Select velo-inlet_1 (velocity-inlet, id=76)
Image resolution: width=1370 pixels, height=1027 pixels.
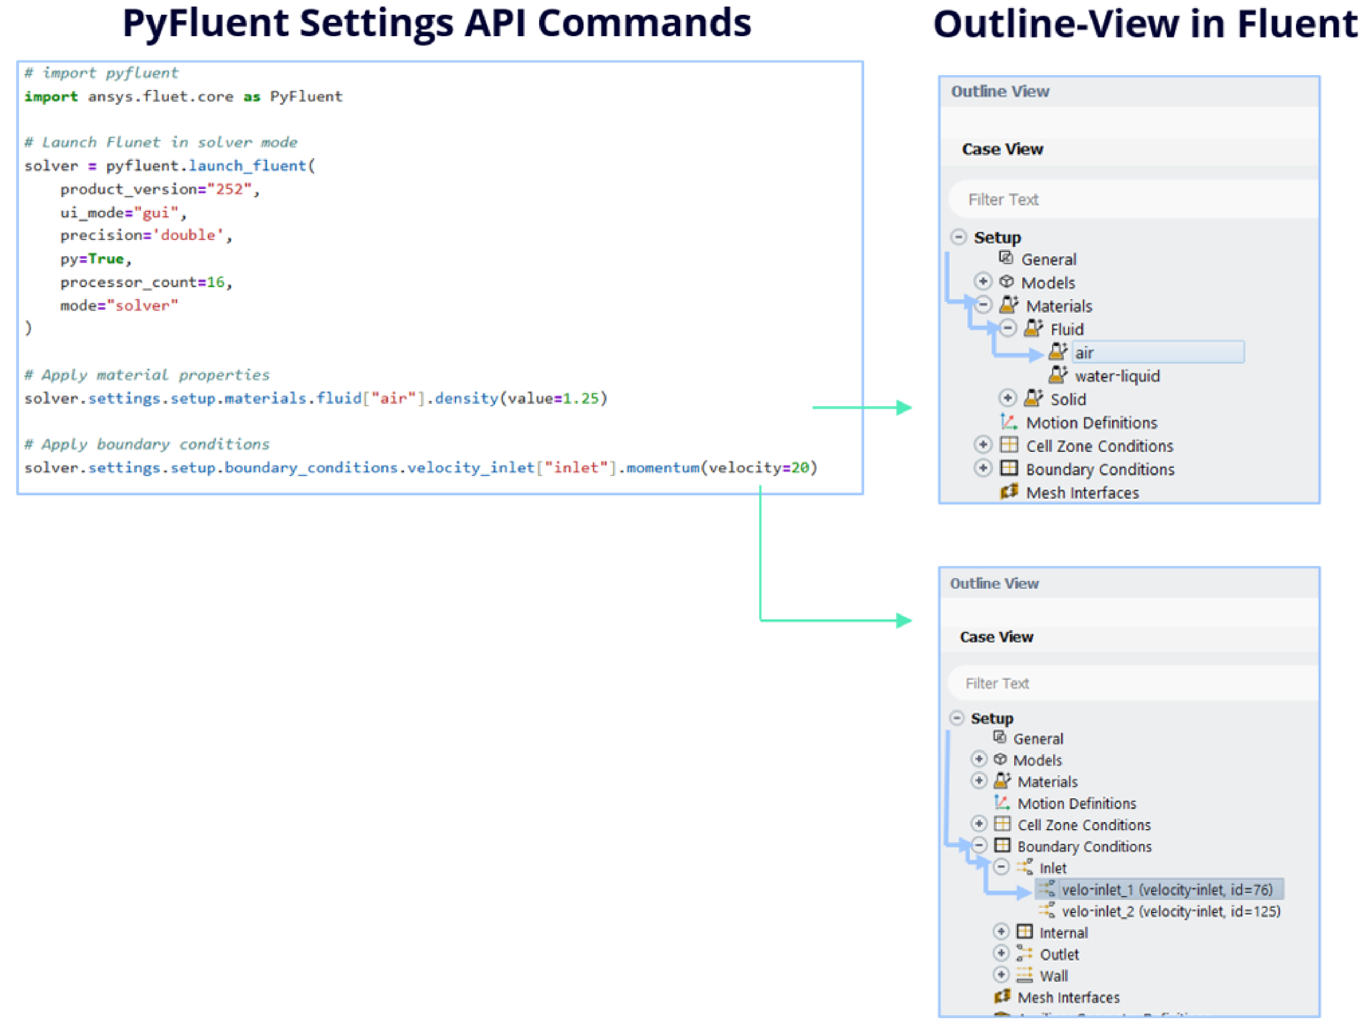pyautogui.click(x=1167, y=889)
